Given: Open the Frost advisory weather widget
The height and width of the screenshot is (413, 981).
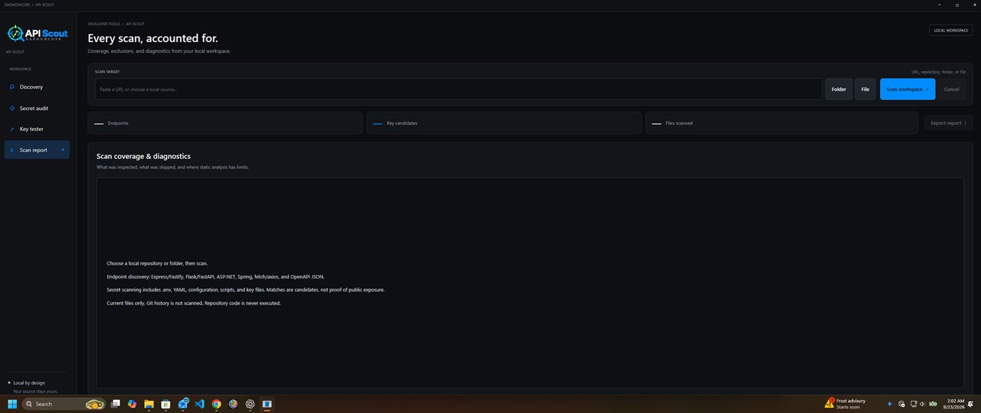Looking at the screenshot, I should coord(845,404).
